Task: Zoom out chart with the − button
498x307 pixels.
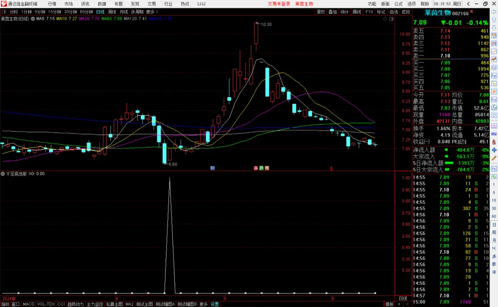Action: point(408,304)
